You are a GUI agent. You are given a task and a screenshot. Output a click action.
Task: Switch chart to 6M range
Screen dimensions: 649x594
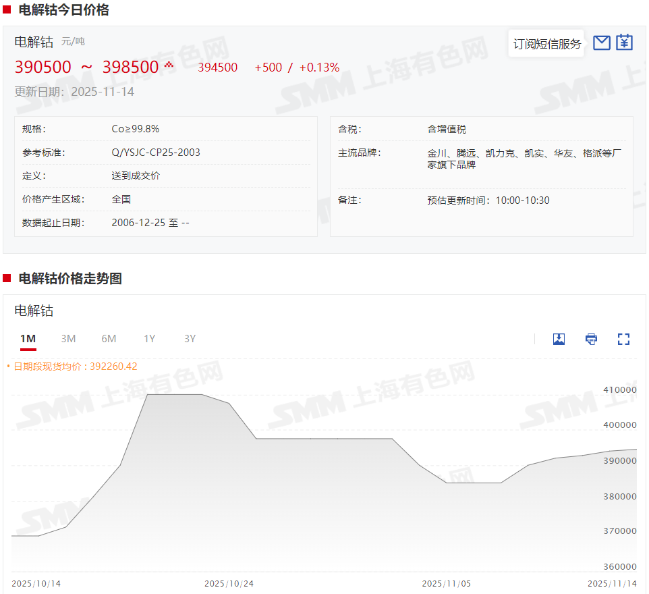[109, 339]
